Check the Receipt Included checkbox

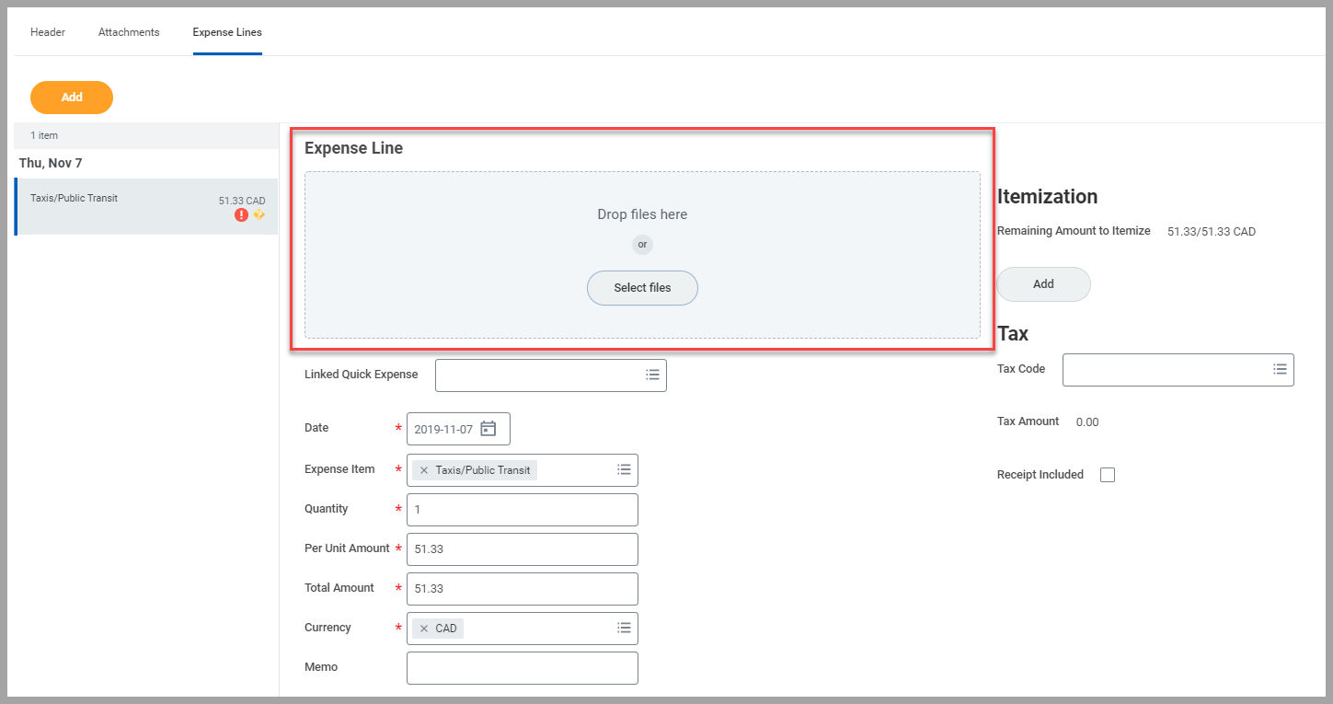coord(1108,475)
